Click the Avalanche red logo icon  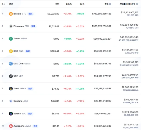pos(11,126)
